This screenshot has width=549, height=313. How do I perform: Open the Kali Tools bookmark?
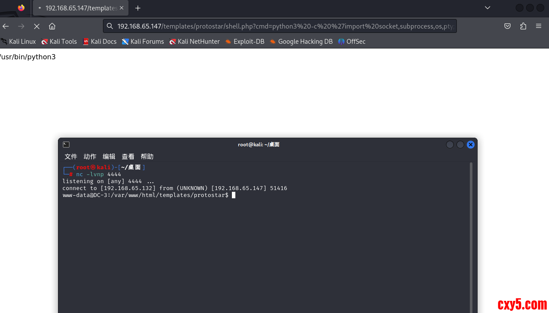pos(59,42)
